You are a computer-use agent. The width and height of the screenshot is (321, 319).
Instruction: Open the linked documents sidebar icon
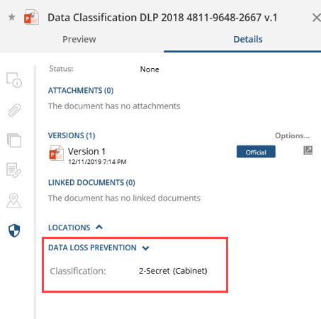(x=13, y=170)
